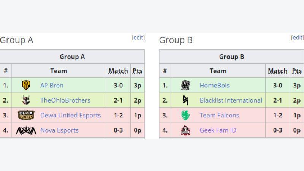The height and width of the screenshot is (171, 304).
Task: Open the TheOhioBrothers team link
Action: (x=65, y=100)
